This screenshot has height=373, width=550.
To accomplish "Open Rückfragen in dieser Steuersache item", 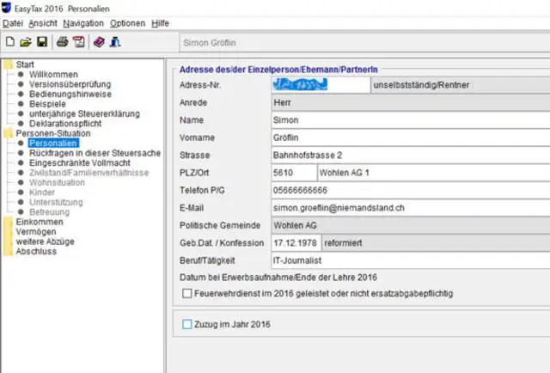I will 95,153.
